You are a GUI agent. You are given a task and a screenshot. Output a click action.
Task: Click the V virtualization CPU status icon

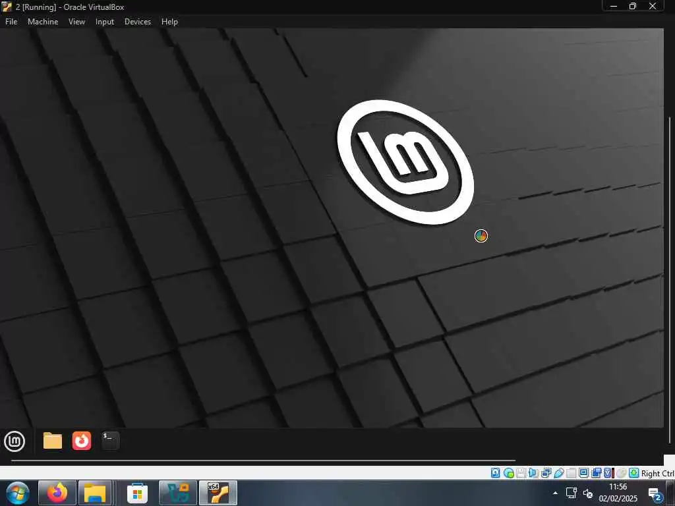(x=608, y=473)
